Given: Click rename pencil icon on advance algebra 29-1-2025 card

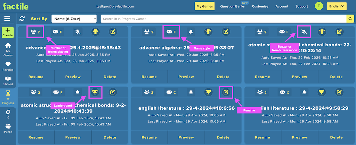Looking at the screenshot, I should (226, 32).
